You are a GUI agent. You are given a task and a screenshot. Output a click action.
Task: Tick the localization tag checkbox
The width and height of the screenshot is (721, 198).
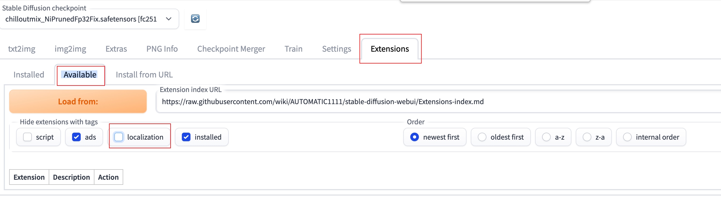pyautogui.click(x=119, y=137)
